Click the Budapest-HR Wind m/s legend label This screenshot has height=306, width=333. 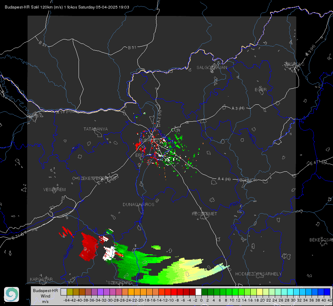click(x=45, y=296)
